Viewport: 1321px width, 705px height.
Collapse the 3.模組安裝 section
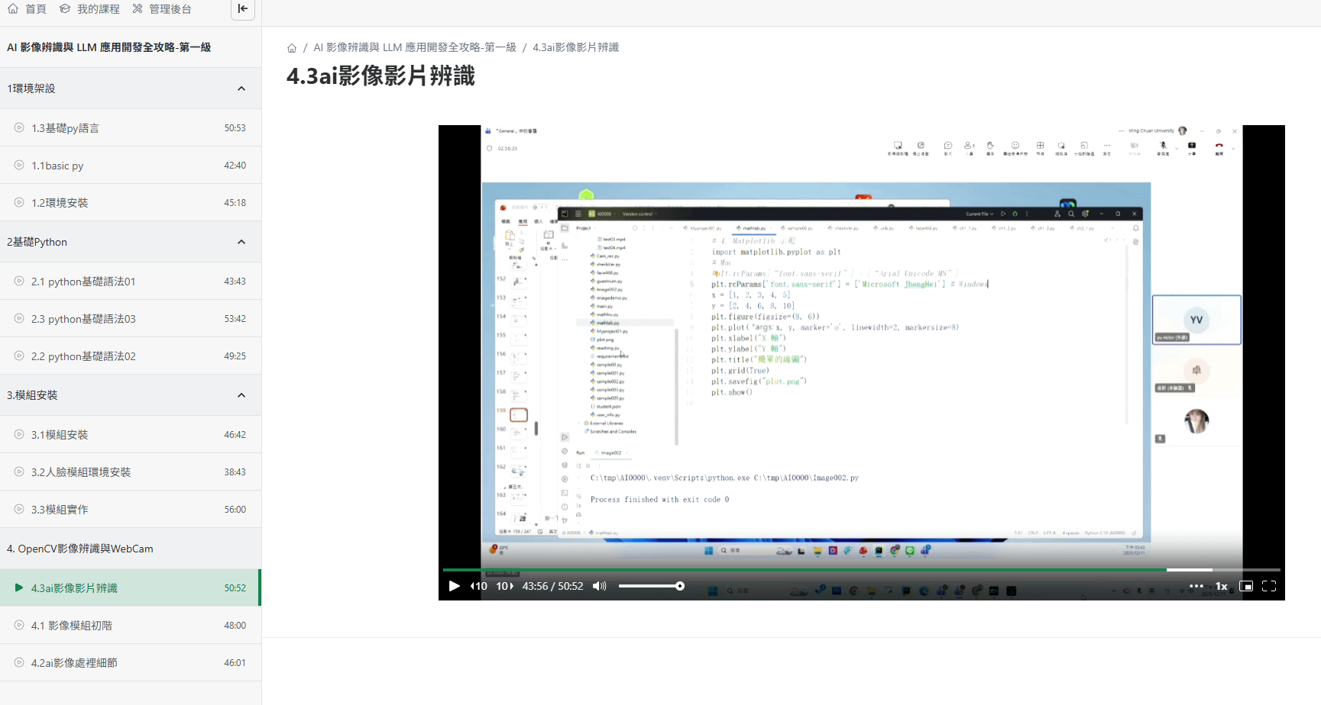click(241, 395)
